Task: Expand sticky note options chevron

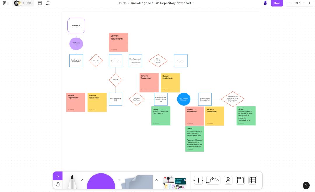Action: 157,180
